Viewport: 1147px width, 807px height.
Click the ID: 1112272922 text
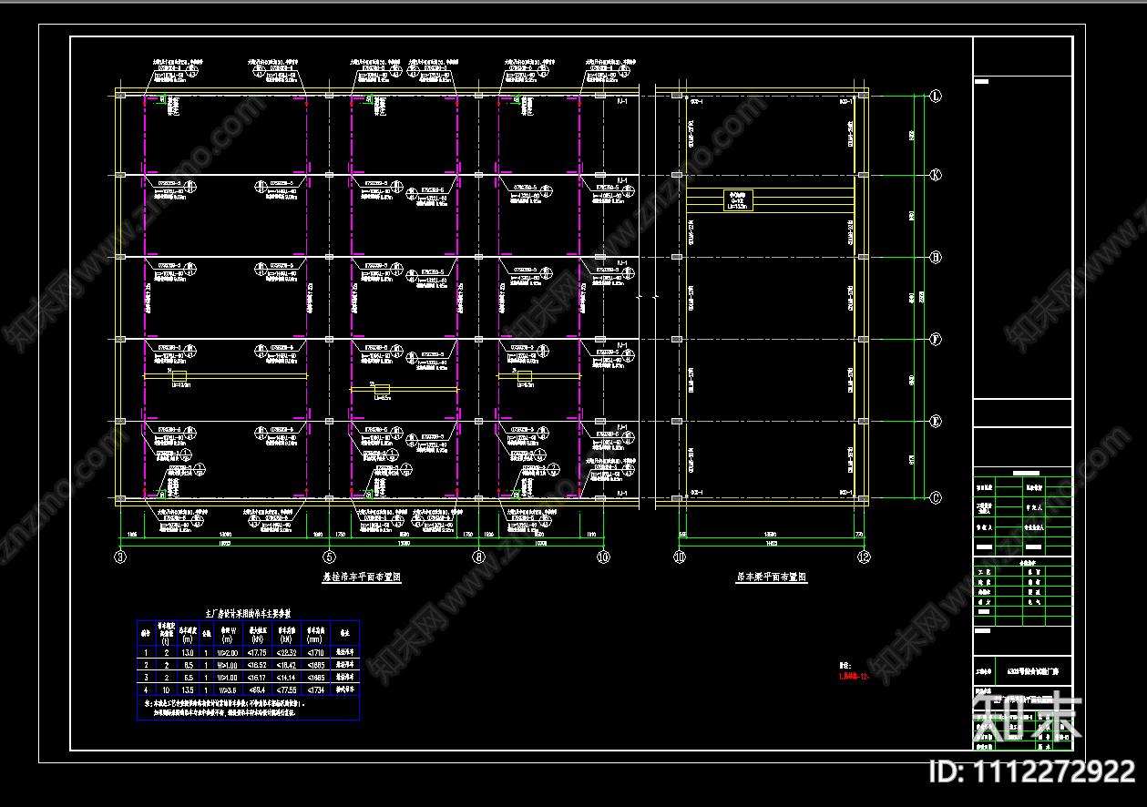(1031, 772)
